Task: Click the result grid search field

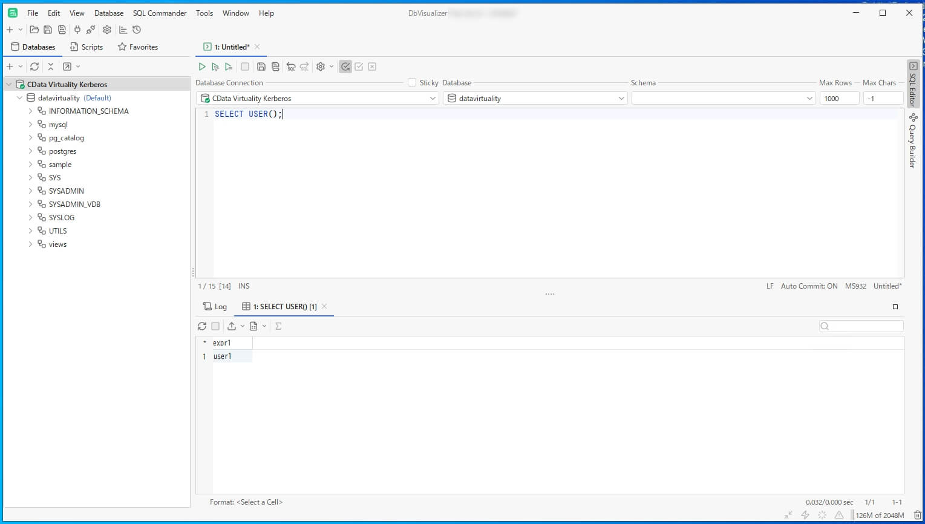Action: tap(861, 326)
